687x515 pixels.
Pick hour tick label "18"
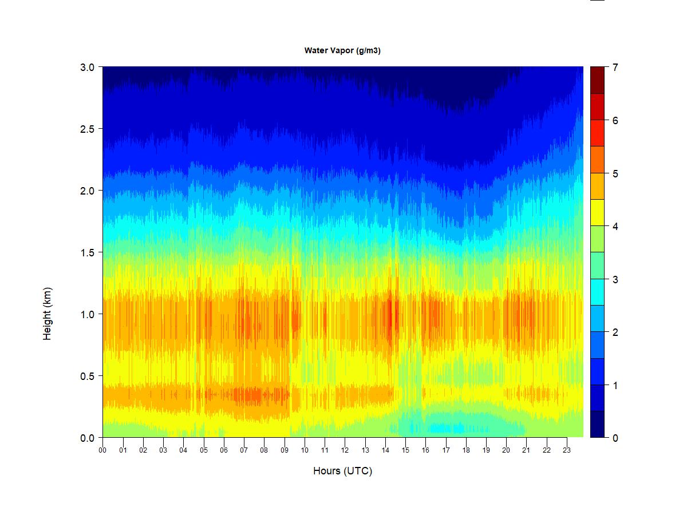466,450
